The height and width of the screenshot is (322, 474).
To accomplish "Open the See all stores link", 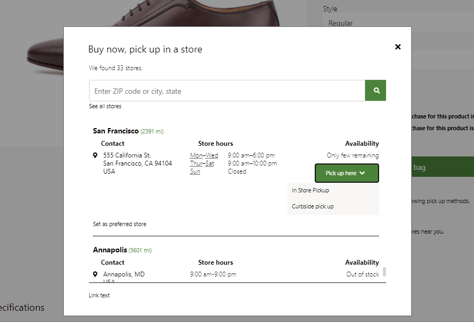I will 105,106.
